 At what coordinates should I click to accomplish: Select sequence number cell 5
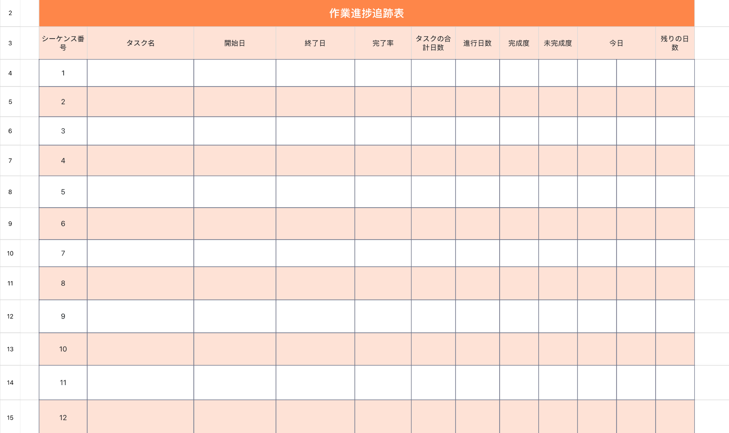coord(63,192)
